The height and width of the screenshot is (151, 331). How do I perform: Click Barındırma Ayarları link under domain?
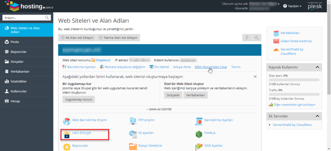click(x=81, y=67)
